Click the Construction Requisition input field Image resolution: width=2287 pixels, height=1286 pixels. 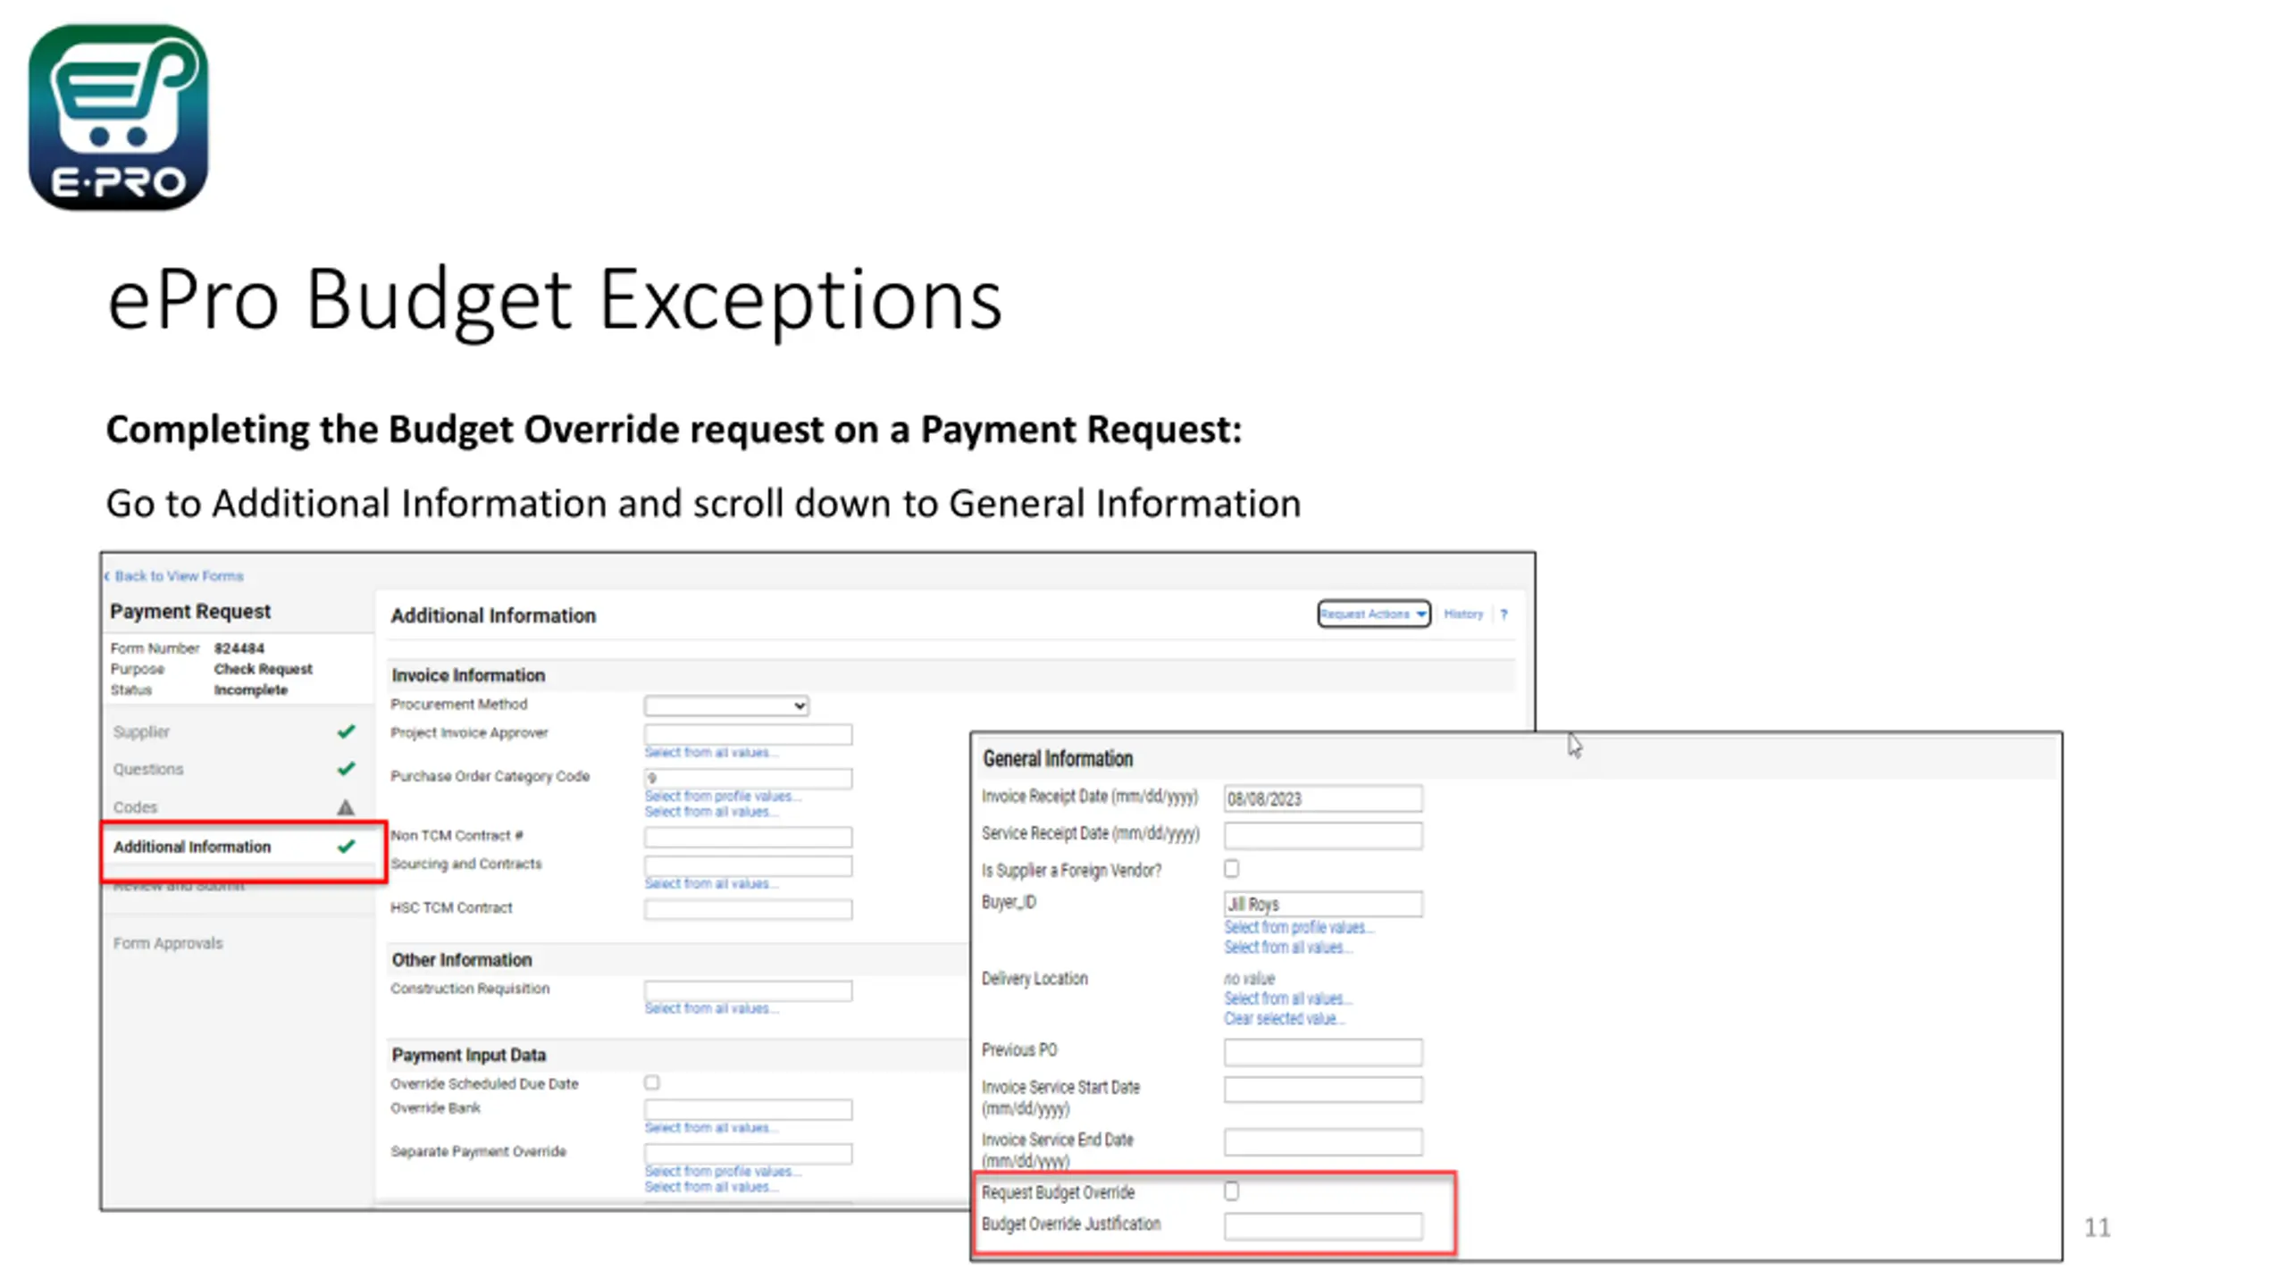[x=748, y=990]
